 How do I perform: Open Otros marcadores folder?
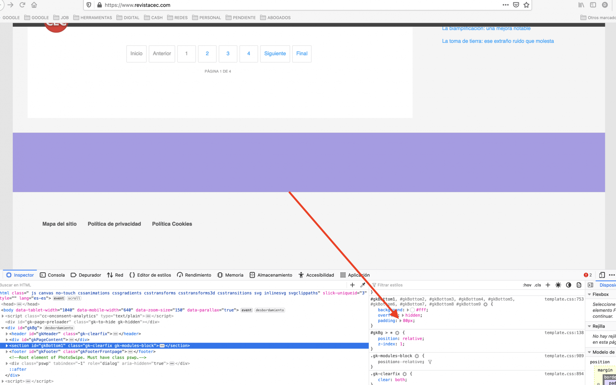pyautogui.click(x=598, y=17)
